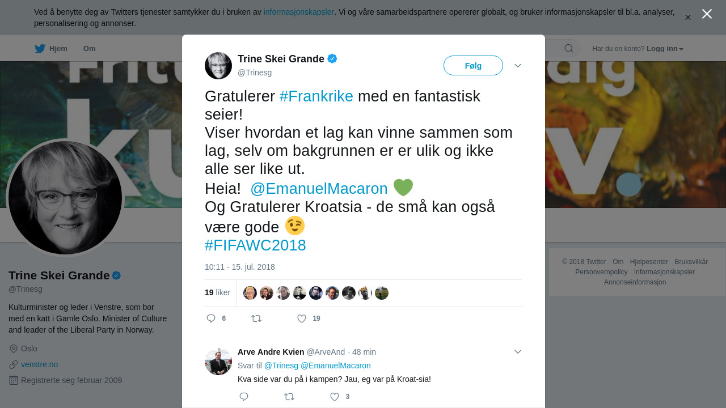Dismiss the cookie notice small X
Screen dimensions: 726x408
[x=688, y=18]
